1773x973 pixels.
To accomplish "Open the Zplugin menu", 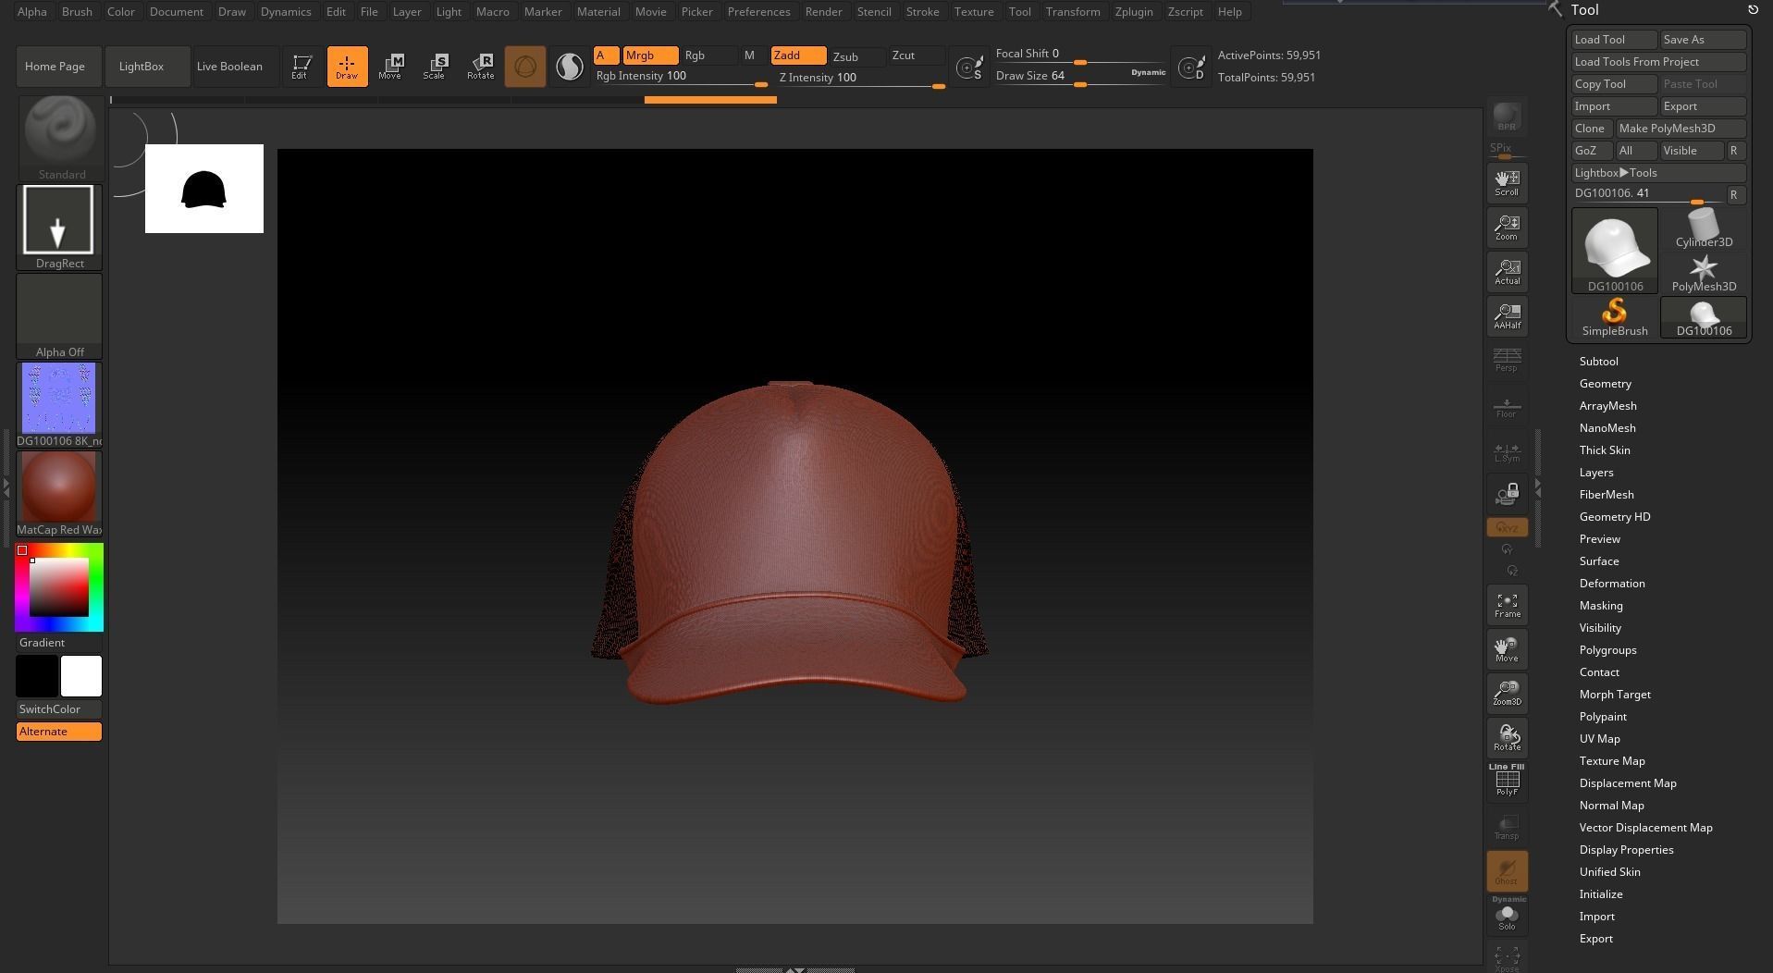I will point(1134,12).
